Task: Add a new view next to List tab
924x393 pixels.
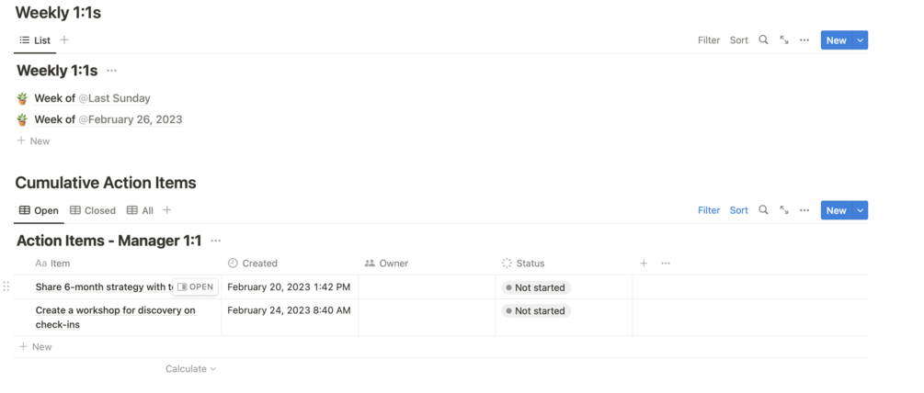Action: coord(64,40)
